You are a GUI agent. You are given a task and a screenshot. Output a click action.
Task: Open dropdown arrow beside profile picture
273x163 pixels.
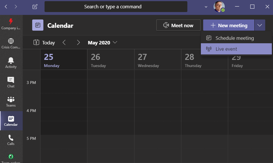coord(206,7)
